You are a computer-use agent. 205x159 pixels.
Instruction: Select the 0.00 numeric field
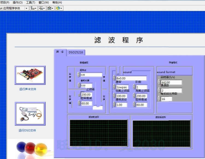(x=91, y=75)
